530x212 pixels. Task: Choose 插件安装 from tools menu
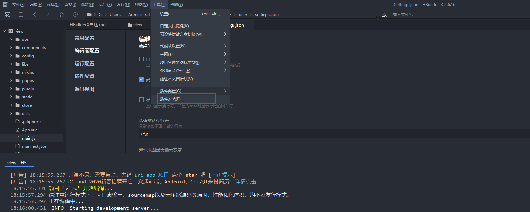click(190, 99)
